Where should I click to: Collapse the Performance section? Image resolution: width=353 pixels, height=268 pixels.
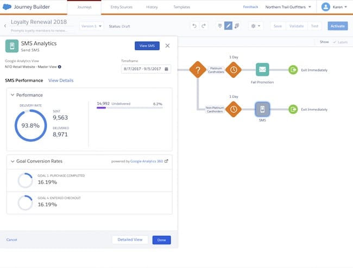(12, 95)
